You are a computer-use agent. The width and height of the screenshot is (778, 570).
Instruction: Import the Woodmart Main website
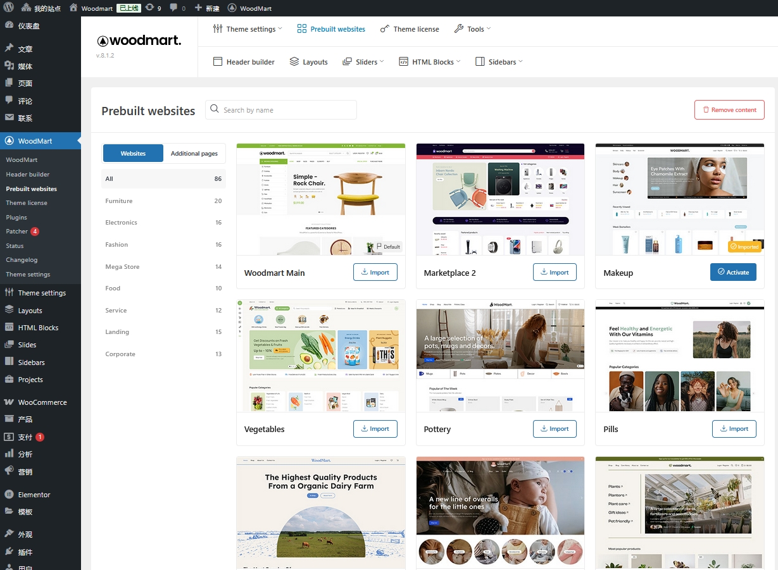pyautogui.click(x=375, y=273)
